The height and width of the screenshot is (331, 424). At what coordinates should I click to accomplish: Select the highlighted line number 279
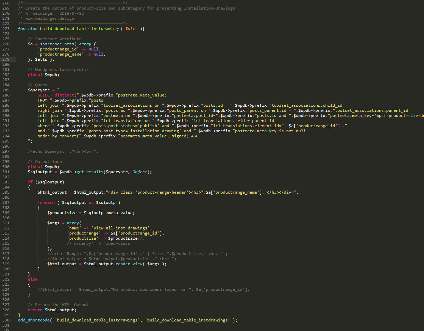6,59
